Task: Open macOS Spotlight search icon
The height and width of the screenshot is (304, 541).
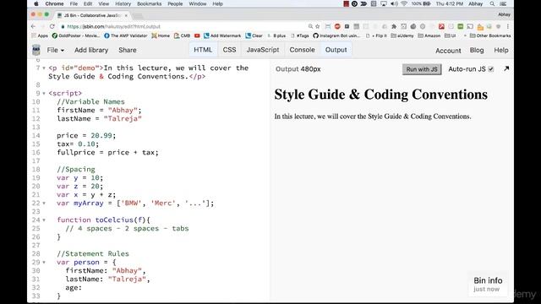Action: click(492, 3)
